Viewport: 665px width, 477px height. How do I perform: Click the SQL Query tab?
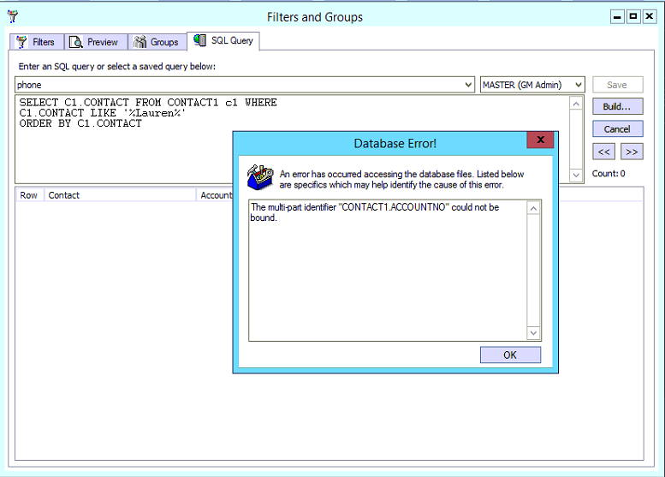223,41
